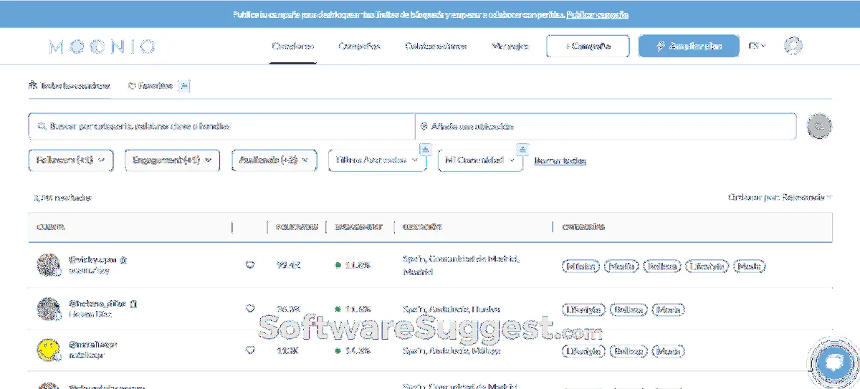Click the lock badge on Mi Comunidad

click(522, 149)
